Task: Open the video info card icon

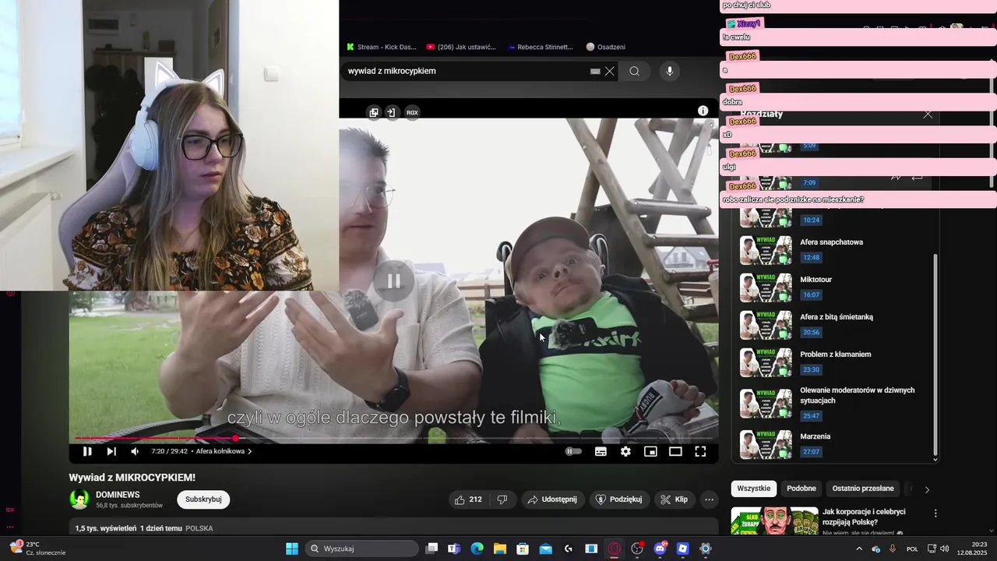Action: (703, 111)
